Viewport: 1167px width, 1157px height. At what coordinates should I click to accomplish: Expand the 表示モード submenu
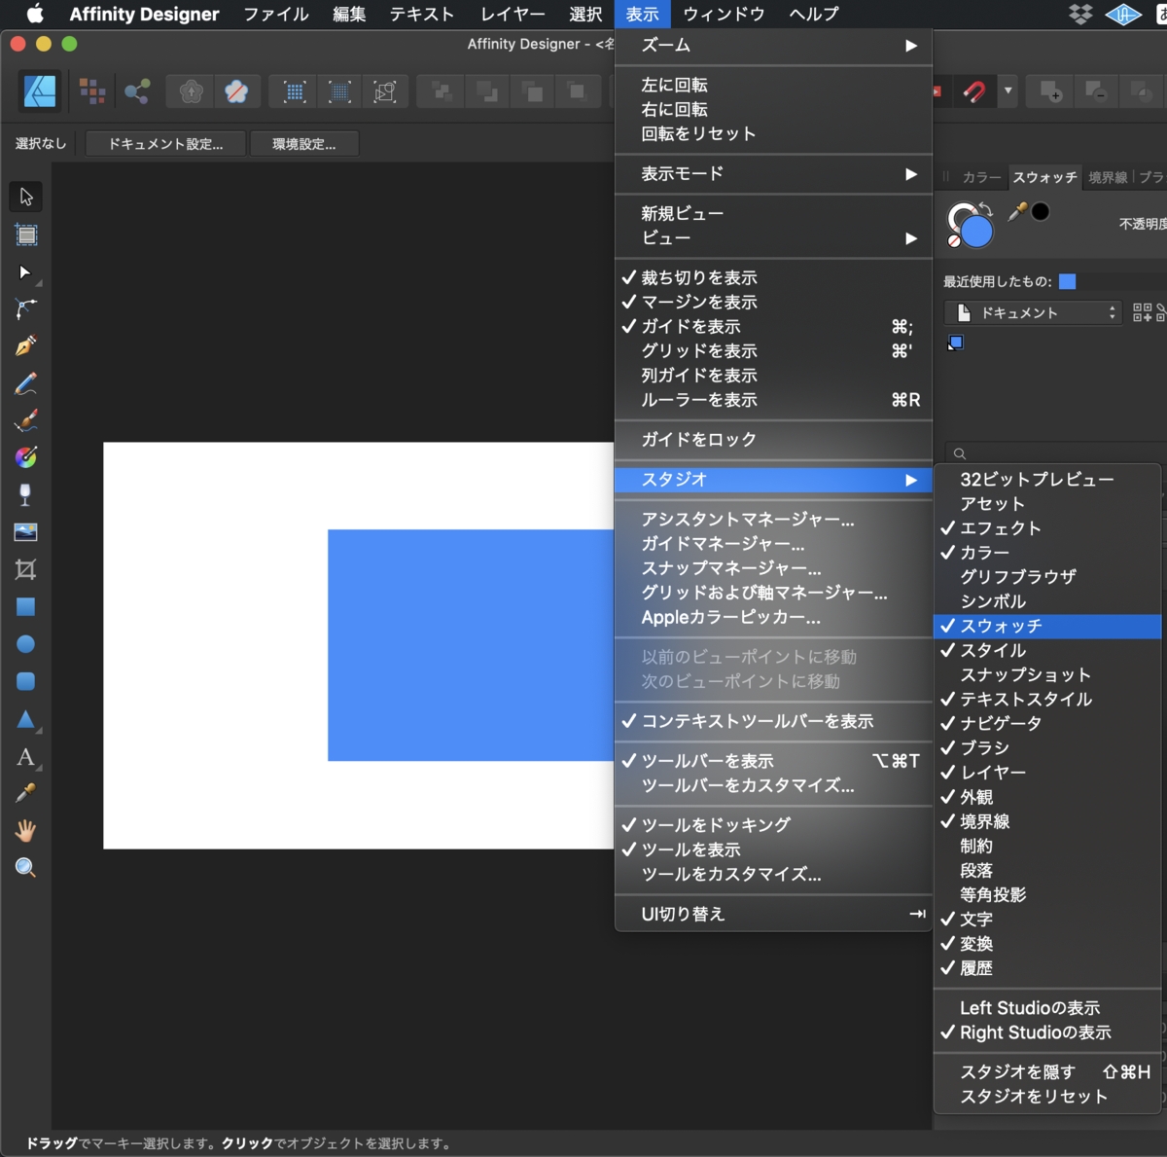773,174
